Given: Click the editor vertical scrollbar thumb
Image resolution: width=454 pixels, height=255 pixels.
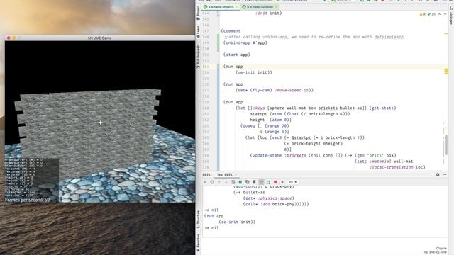Looking at the screenshot, I should pos(446,145).
